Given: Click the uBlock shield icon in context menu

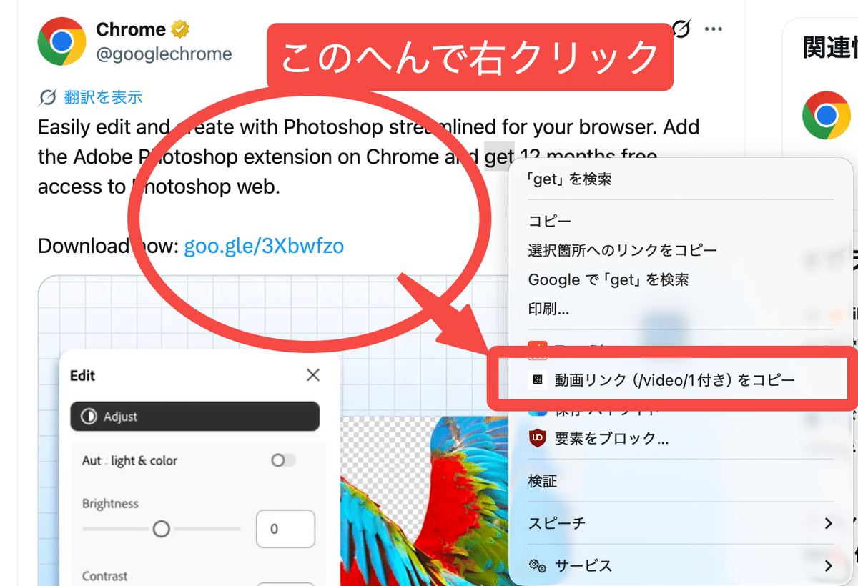Looking at the screenshot, I should click(x=538, y=439).
